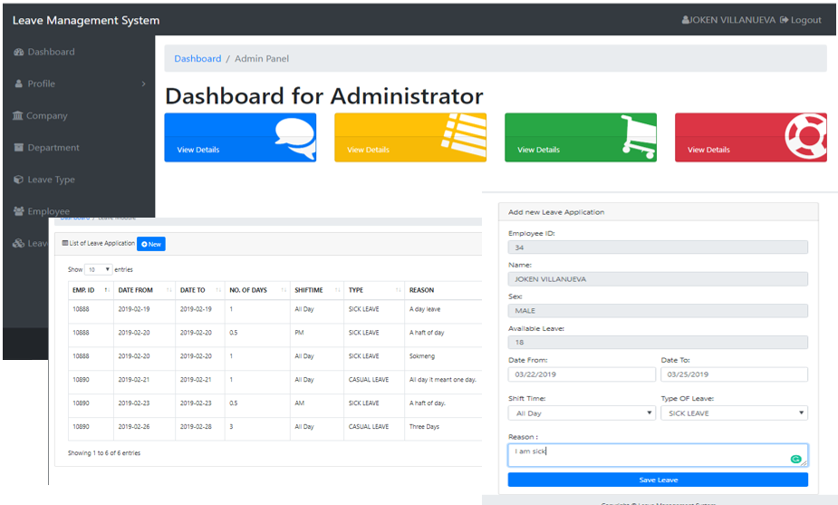Sort table by SHIFTIME column
The height and width of the screenshot is (505, 838).
click(317, 290)
